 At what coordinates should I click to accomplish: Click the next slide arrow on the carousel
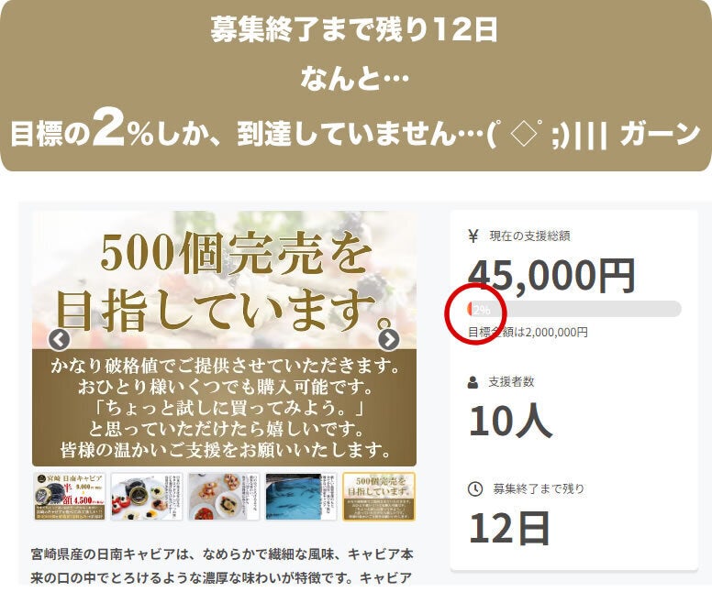coord(389,340)
